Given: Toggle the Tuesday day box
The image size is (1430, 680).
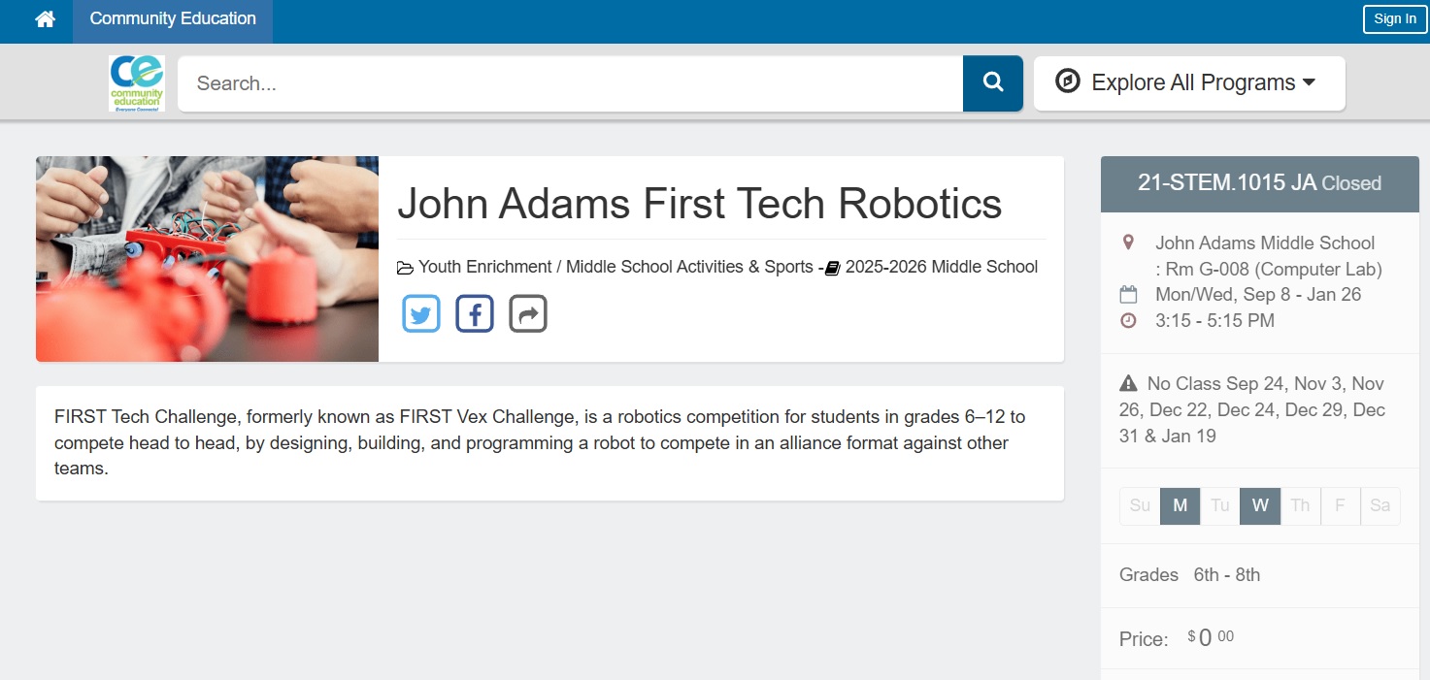Looking at the screenshot, I should (x=1219, y=505).
